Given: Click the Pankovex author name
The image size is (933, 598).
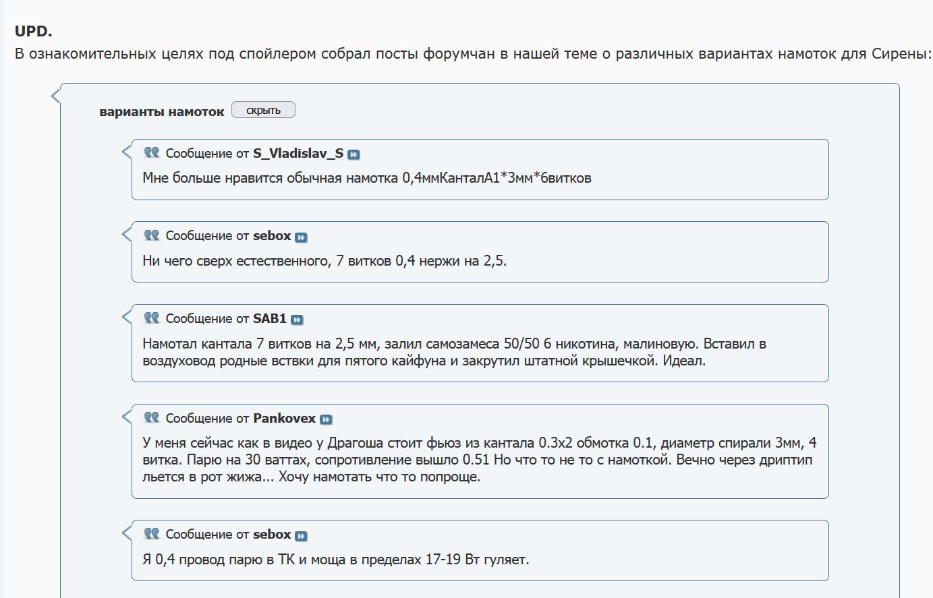Looking at the screenshot, I should tap(284, 418).
